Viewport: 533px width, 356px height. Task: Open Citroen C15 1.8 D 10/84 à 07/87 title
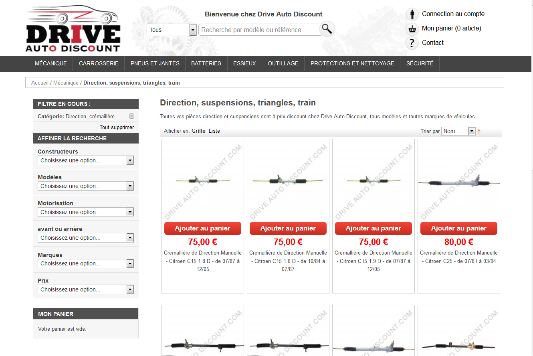click(x=288, y=261)
